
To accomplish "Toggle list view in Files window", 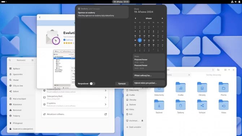I will [x=225, y=70].
